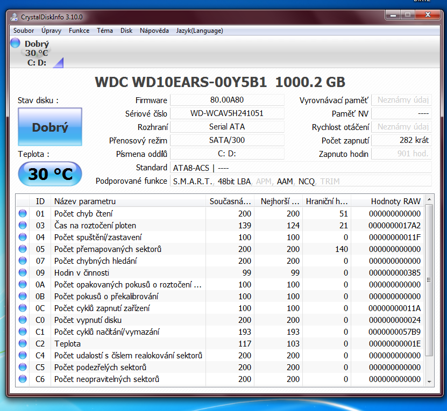Click the Rychlost otáčení field

(x=401, y=127)
